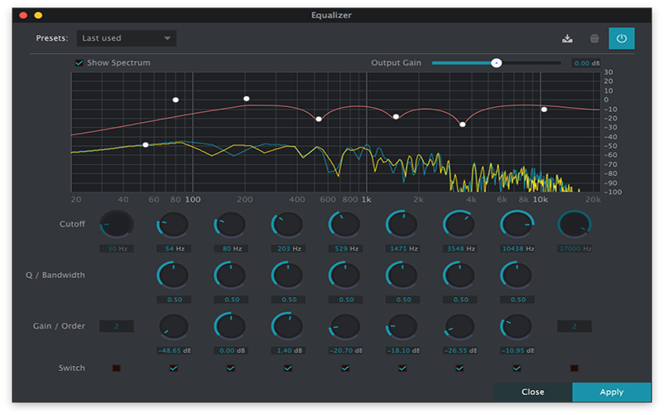The image size is (664, 415).
Task: Click the Order field under 17000 Hz band
Action: [574, 326]
